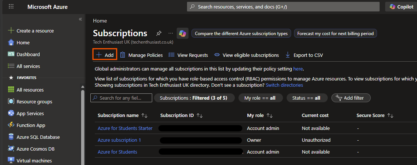Open the ellipsis more options next to Subscriptions
417x165 pixels.
click(171, 34)
